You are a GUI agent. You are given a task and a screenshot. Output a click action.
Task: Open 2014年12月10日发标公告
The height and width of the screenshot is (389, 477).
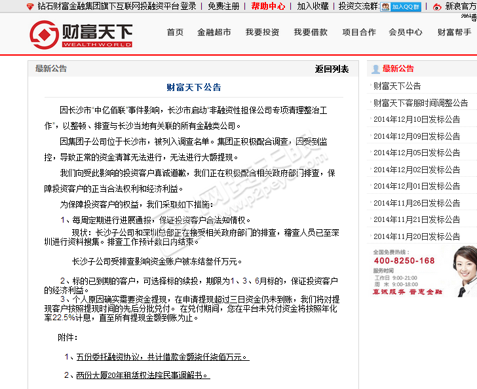(x=417, y=119)
